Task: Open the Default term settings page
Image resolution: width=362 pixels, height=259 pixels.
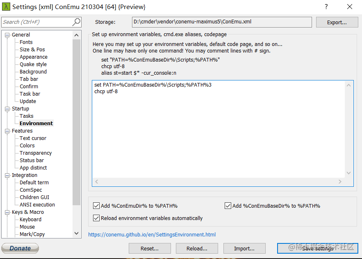Action: click(x=34, y=183)
